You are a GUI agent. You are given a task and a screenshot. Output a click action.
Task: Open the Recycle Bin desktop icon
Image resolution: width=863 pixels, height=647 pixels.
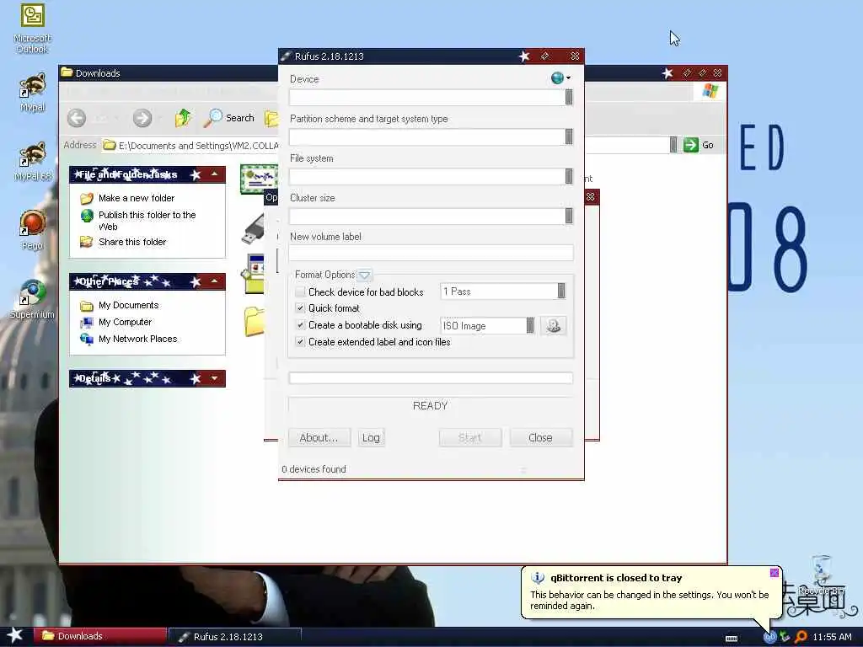pos(822,575)
